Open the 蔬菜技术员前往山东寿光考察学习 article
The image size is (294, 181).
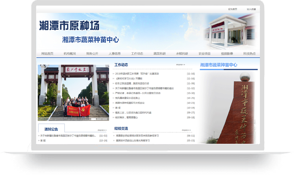pyautogui.click(x=133, y=141)
